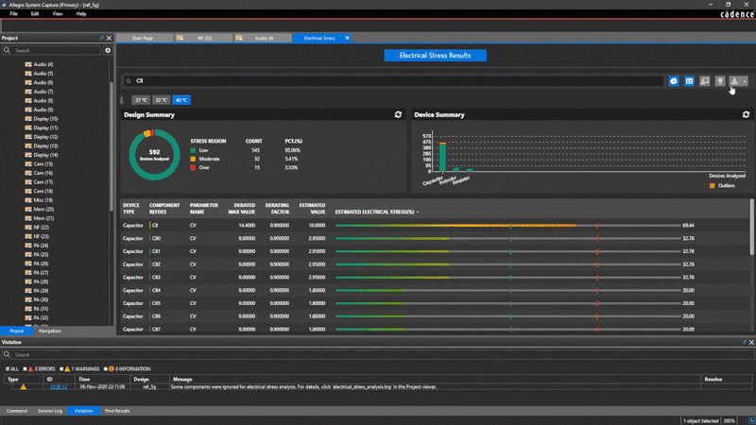
Task: Open the Help menu
Action: [x=81, y=14]
